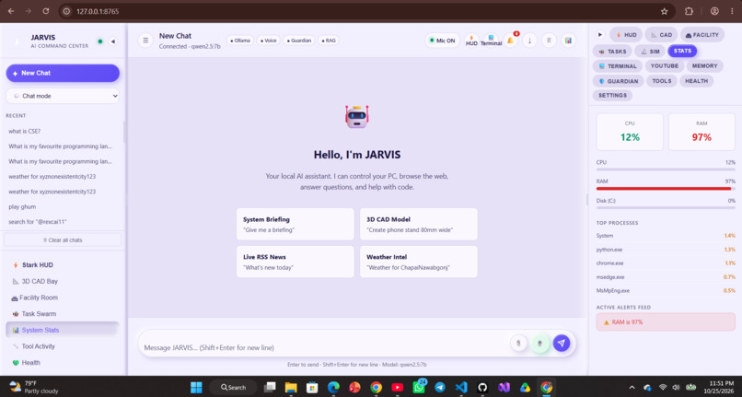Screen dimensions: 742x397
Task: Click the Message JARVIS input field
Action: (324, 347)
